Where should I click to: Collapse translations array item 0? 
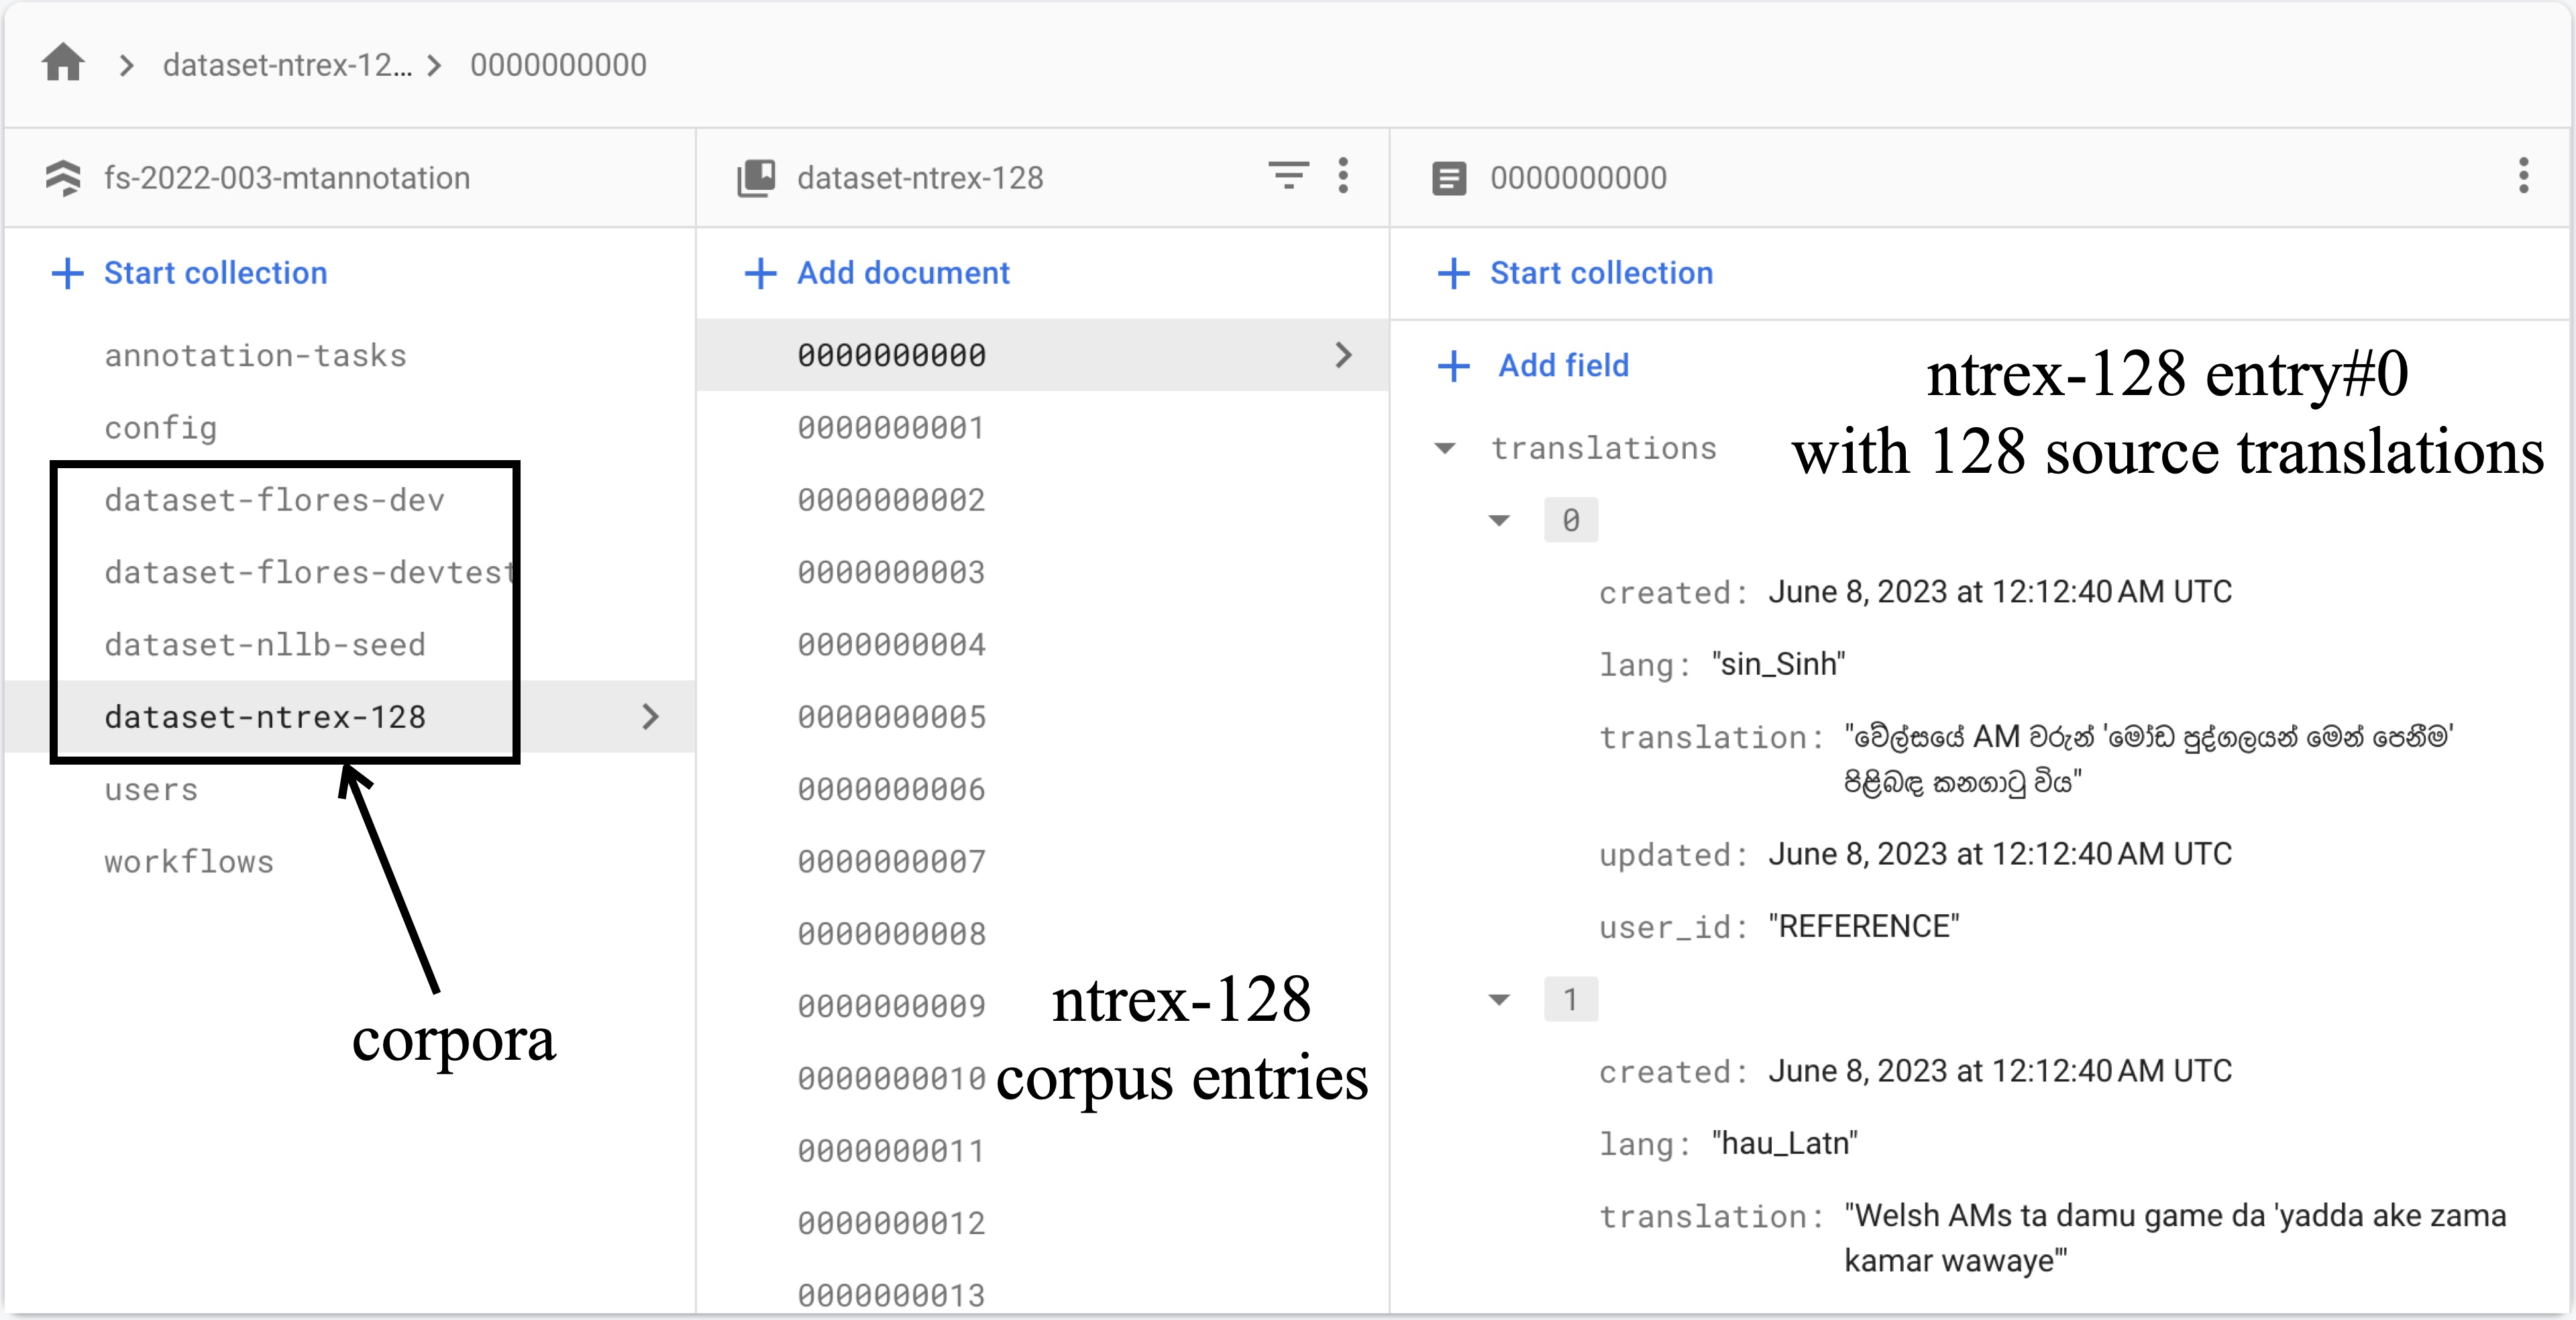[x=1498, y=520]
